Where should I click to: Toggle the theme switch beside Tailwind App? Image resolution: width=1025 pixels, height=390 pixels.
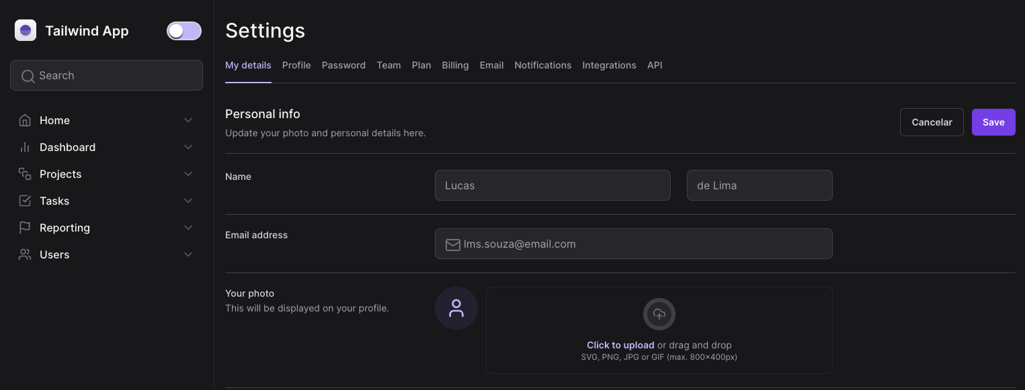(x=184, y=31)
